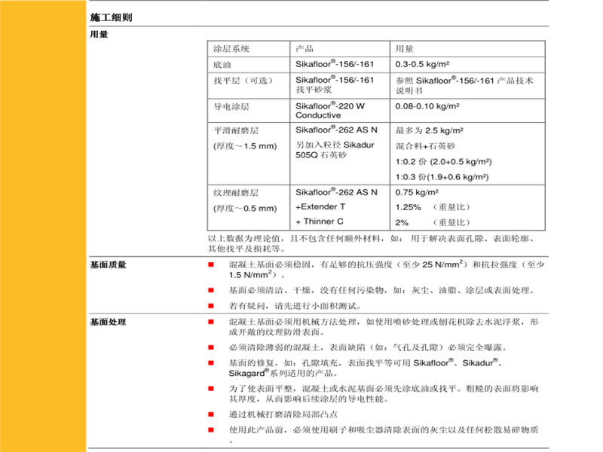Click Sikafloor-262 AS N in 平滑耐磨层 row
This screenshot has width=603, height=452.
tap(336, 130)
